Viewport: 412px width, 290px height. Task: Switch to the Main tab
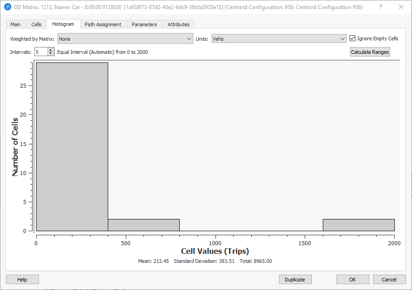tap(15, 24)
